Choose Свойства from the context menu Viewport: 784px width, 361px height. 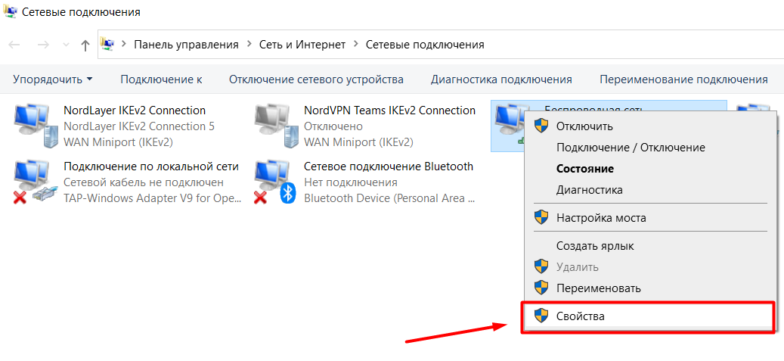click(581, 316)
